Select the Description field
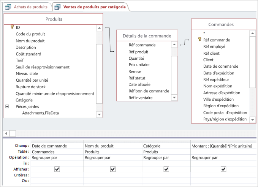Image resolution: width=258 pixels, height=187 pixels. coord(26,48)
